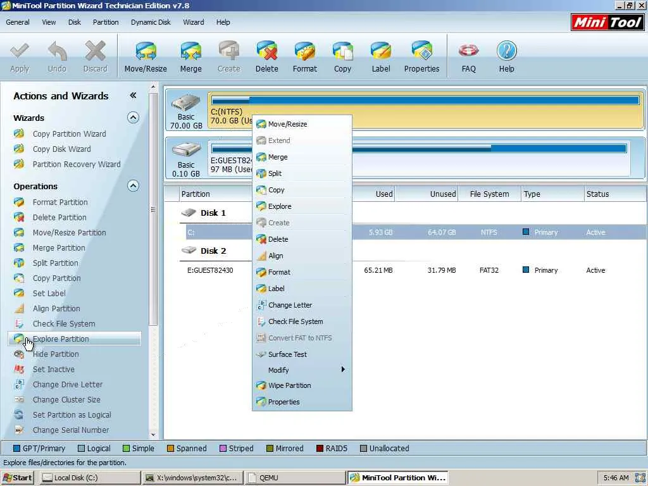
Task: Choose Set Inactive in Operations list
Action: pyautogui.click(x=53, y=370)
